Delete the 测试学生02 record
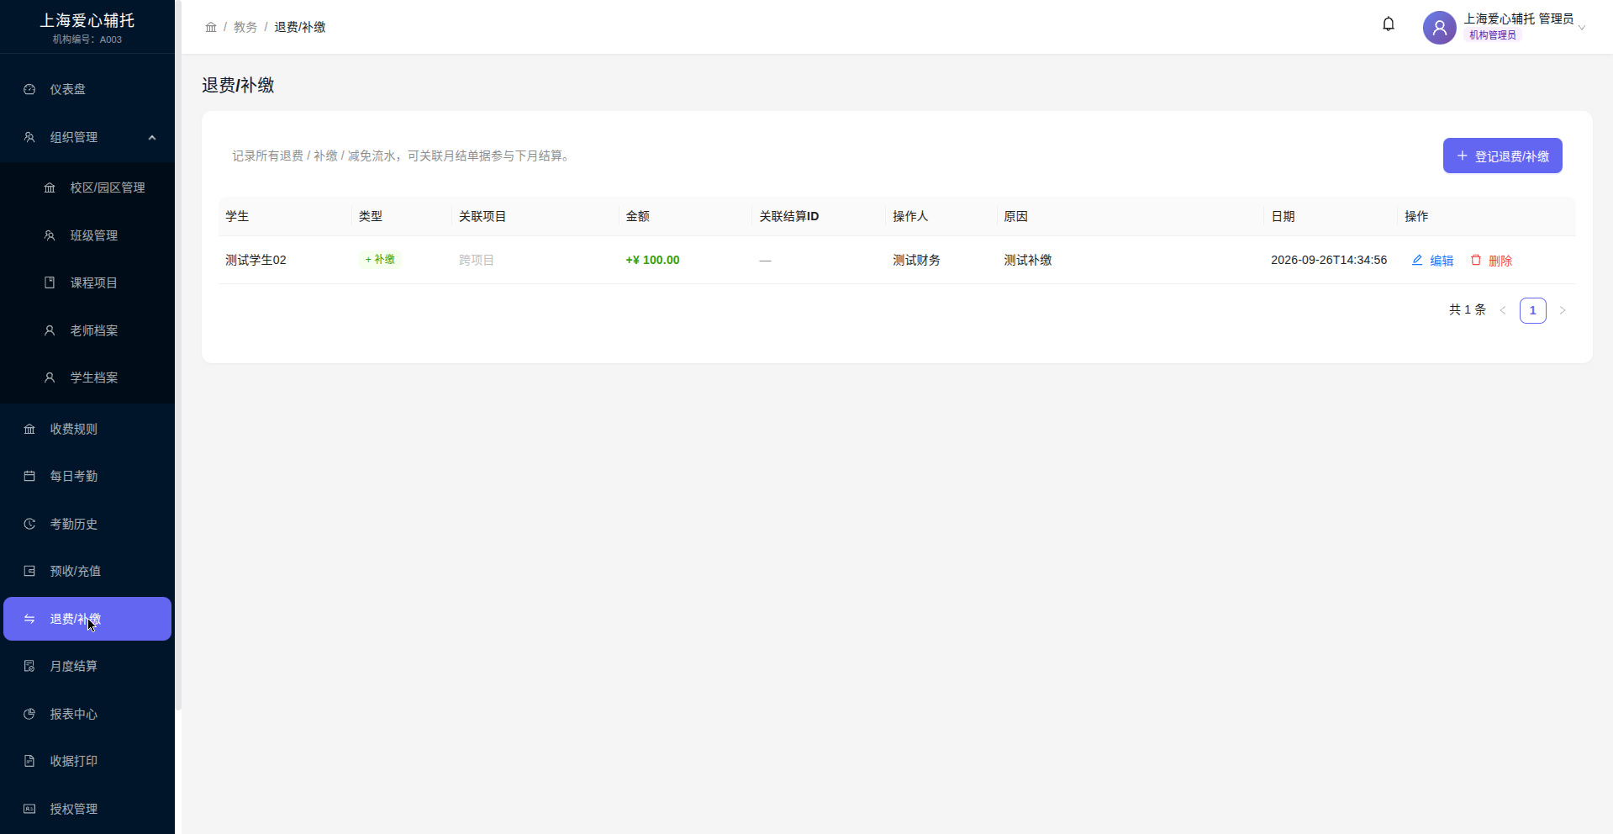Viewport: 1613px width, 834px height. coord(1491,261)
